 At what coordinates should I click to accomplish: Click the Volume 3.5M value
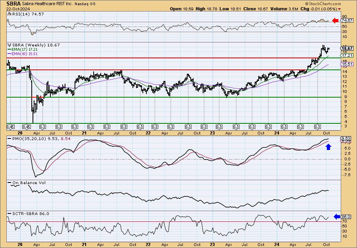coord(284,9)
